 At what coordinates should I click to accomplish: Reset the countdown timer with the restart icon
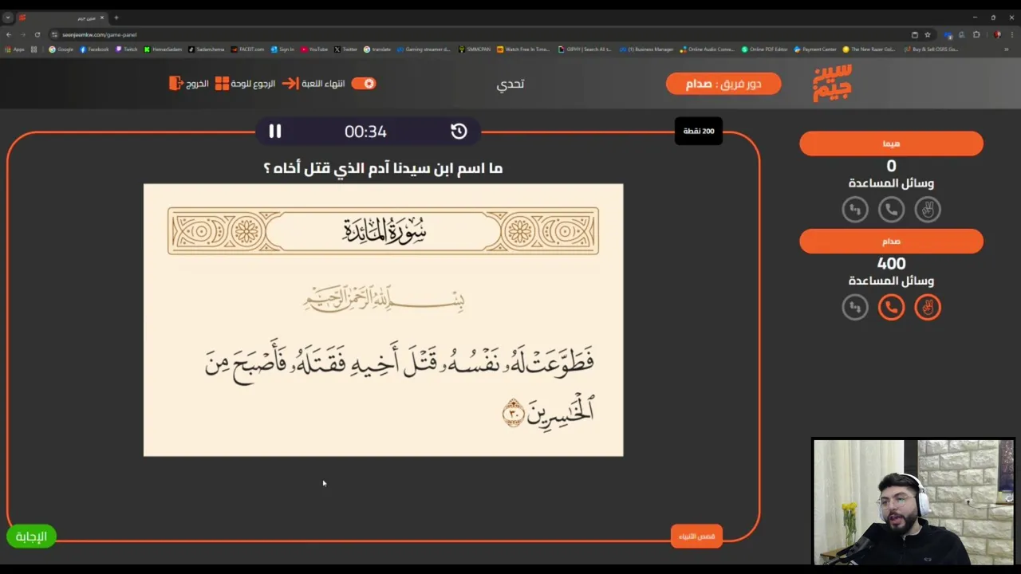pyautogui.click(x=459, y=132)
